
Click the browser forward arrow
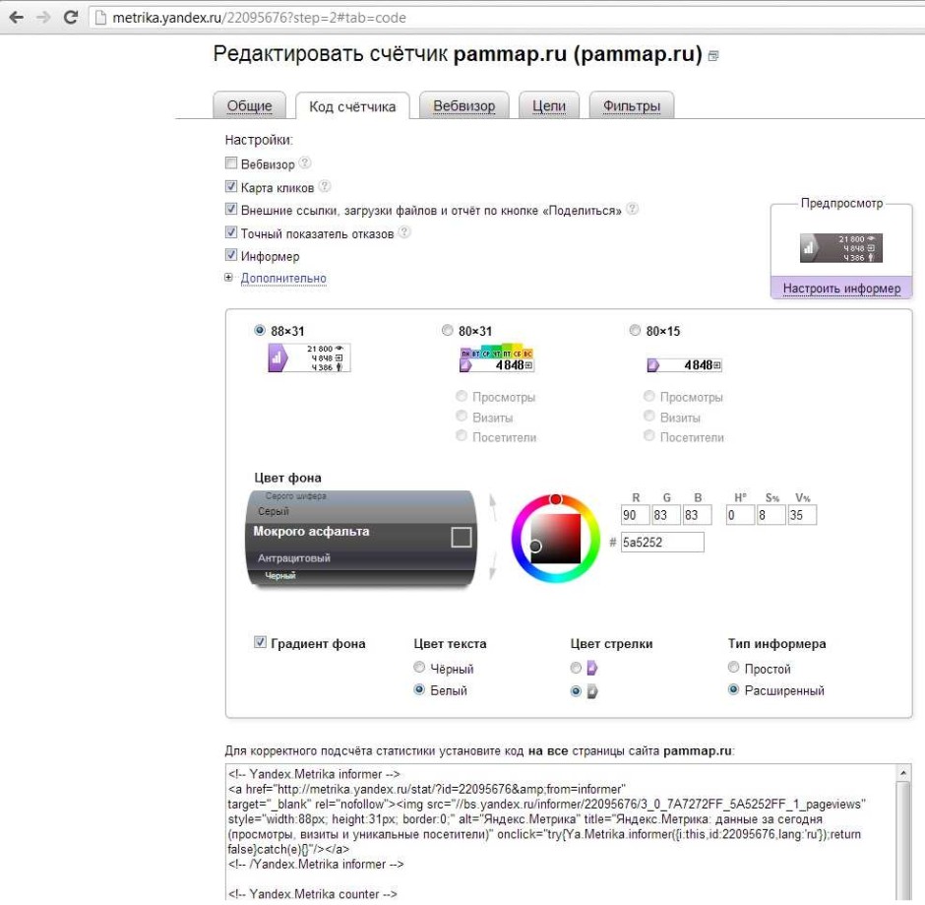[43, 18]
